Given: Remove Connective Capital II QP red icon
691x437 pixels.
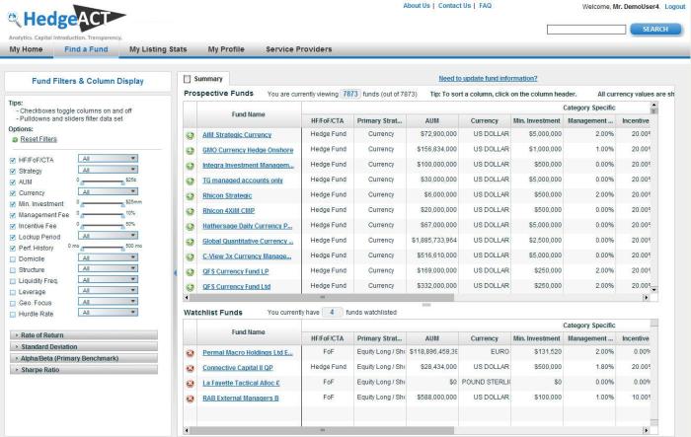Looking at the screenshot, I should pos(190,368).
